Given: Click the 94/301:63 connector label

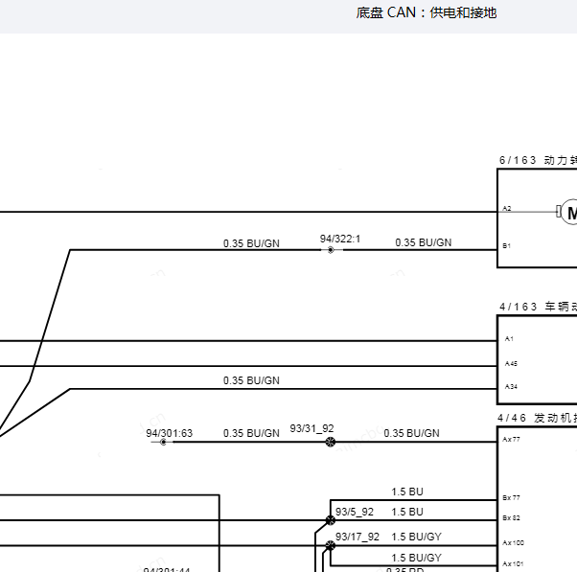Looking at the screenshot, I should pos(170,433).
